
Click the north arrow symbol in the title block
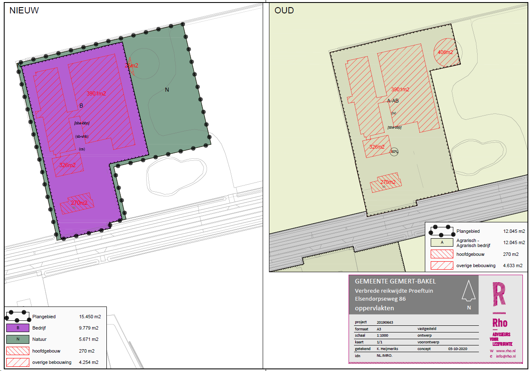pos(468,291)
